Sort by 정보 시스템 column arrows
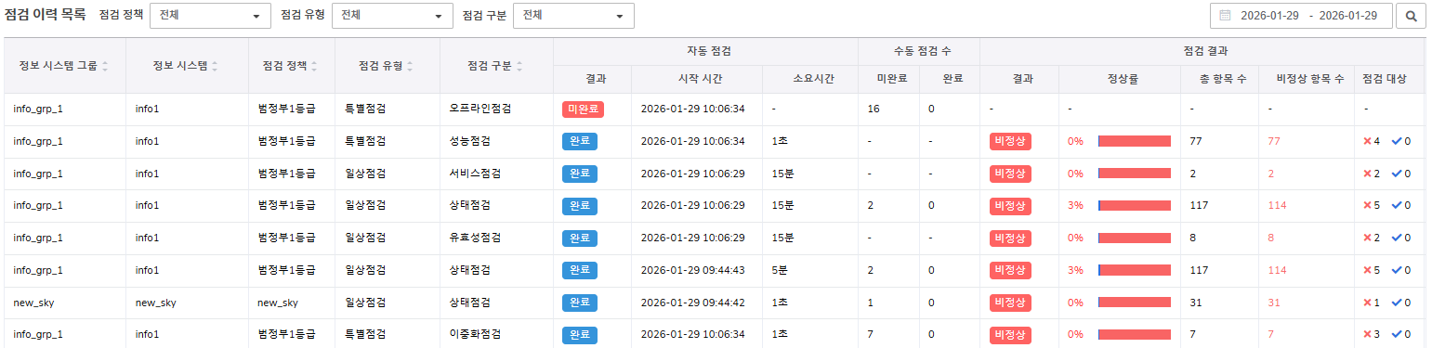 216,66
